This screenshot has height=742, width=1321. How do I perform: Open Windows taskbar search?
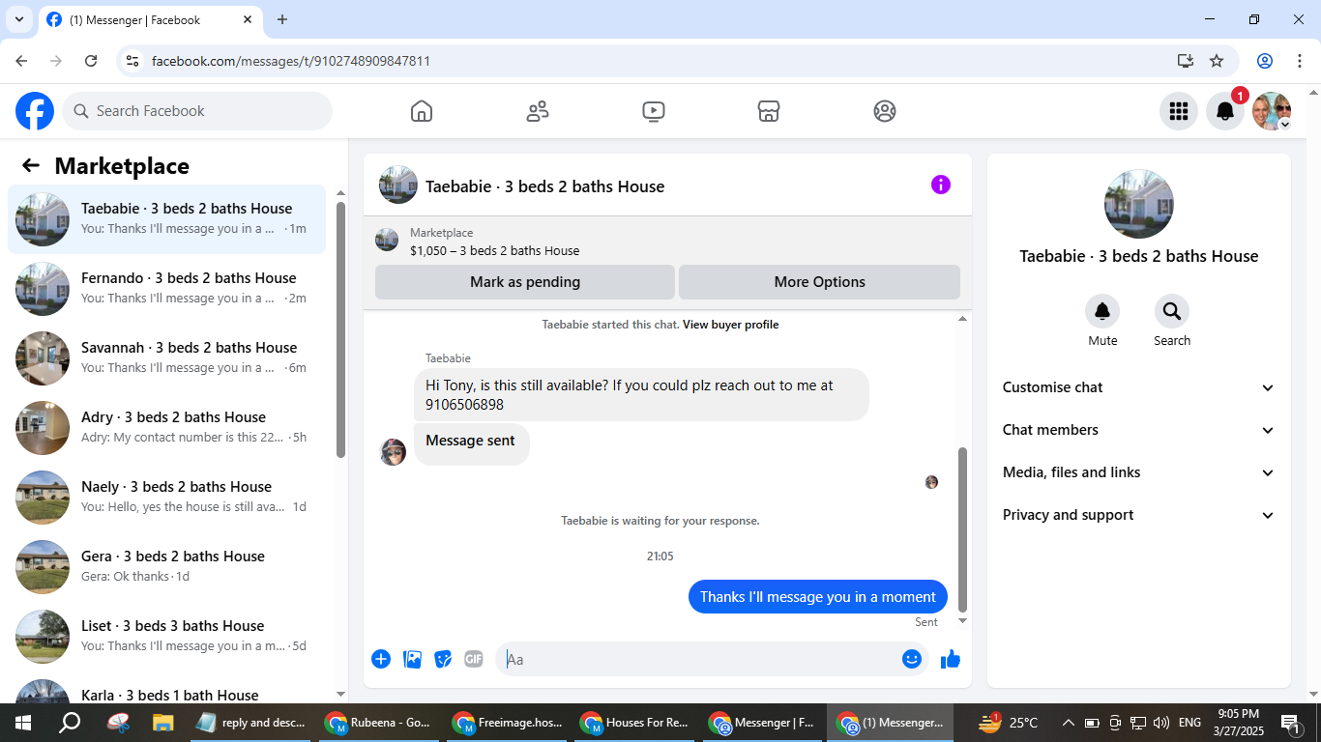(70, 722)
